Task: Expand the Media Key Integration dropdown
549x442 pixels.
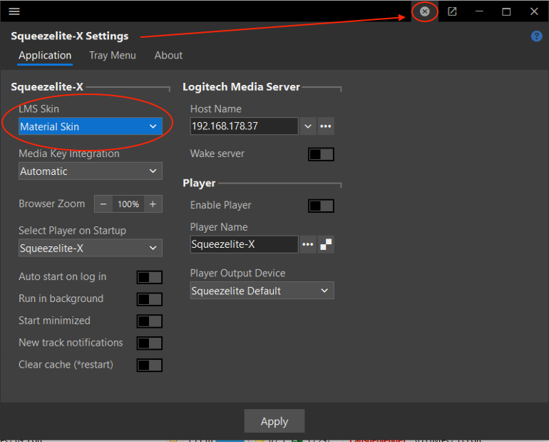Action: pyautogui.click(x=91, y=171)
